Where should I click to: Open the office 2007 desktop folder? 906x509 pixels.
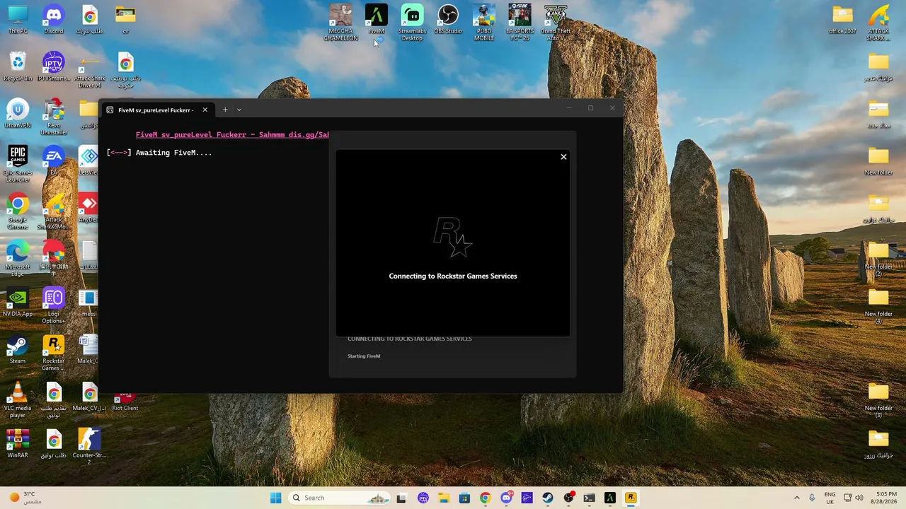(x=843, y=20)
